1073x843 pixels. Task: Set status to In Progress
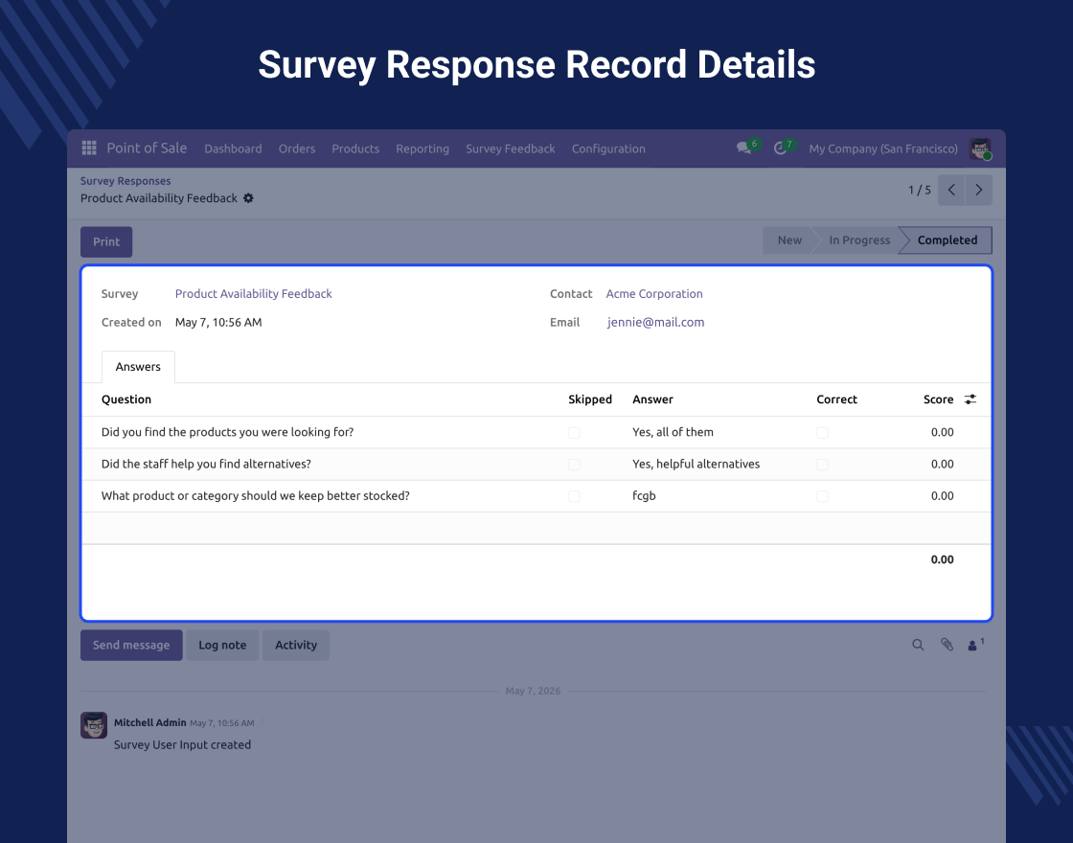(858, 240)
